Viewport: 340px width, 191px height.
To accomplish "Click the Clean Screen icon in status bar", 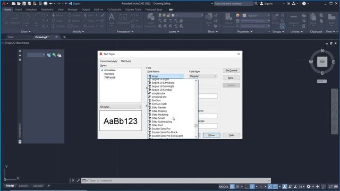I will 330,186.
